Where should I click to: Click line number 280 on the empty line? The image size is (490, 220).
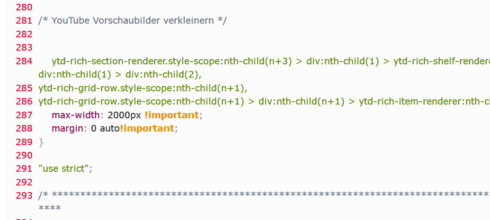point(24,8)
